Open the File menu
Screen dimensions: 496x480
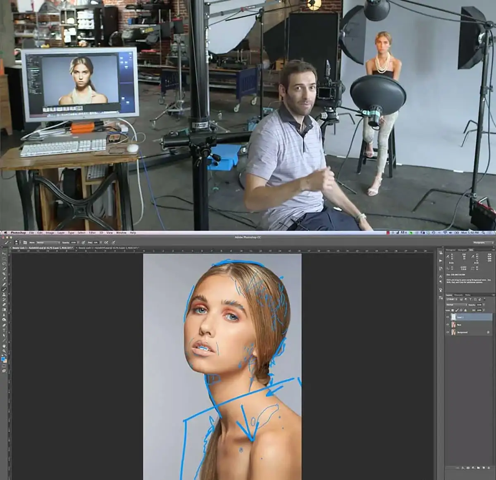[x=31, y=233]
